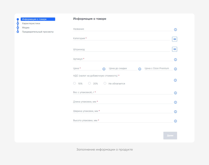Focus the Ширина упаковки field
This screenshot has height=165, width=209.
[123, 111]
